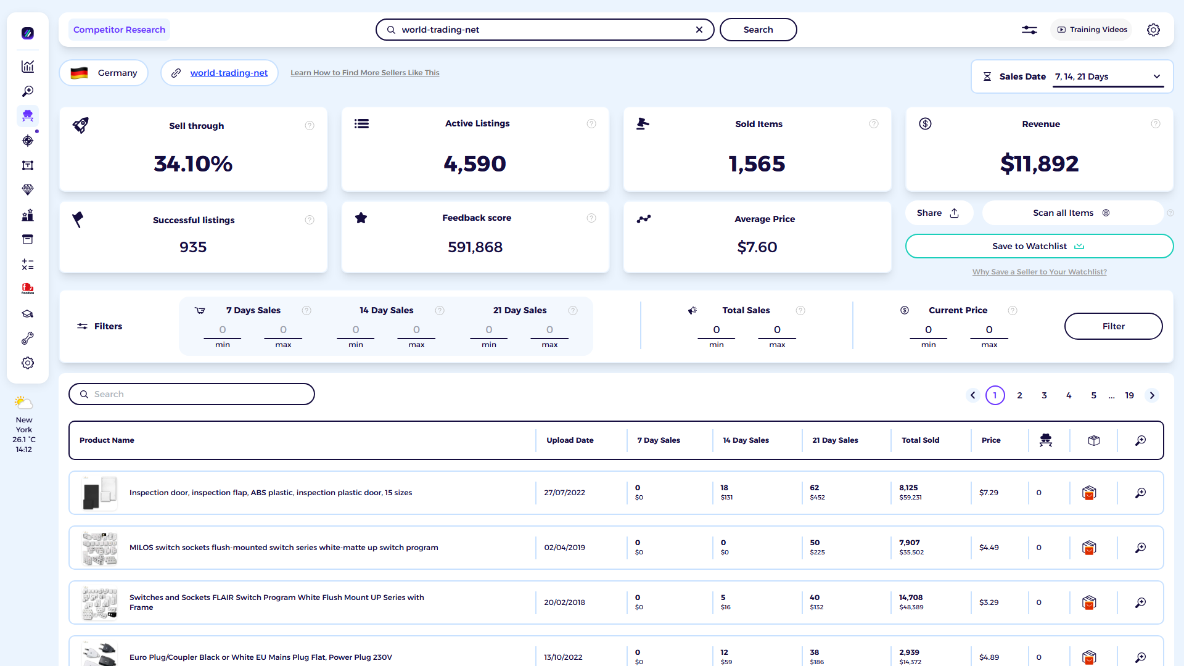This screenshot has height=666, width=1184.
Task: Open the target crosshair sidebar icon
Action: click(28, 141)
